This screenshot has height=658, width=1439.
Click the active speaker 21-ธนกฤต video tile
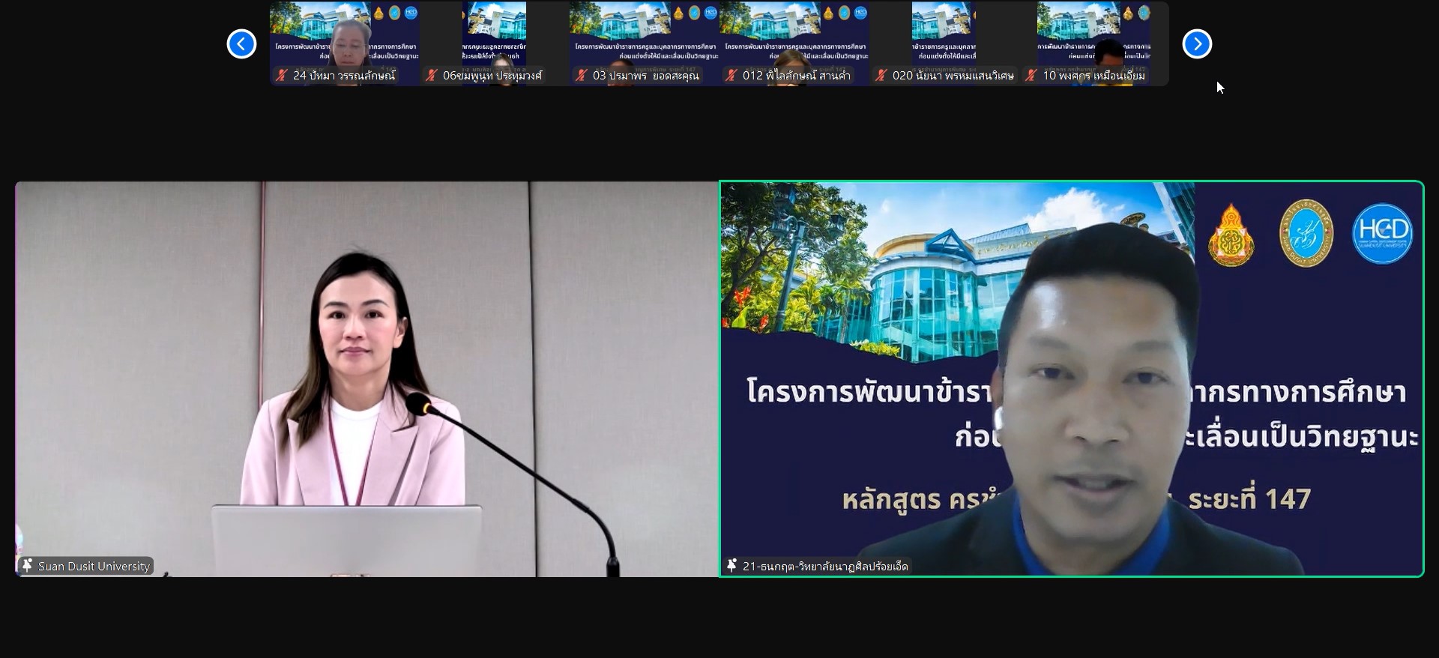(x=1071, y=360)
